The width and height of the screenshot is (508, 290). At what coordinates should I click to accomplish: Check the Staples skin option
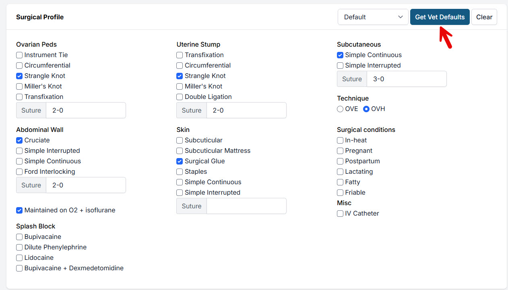coord(180,172)
